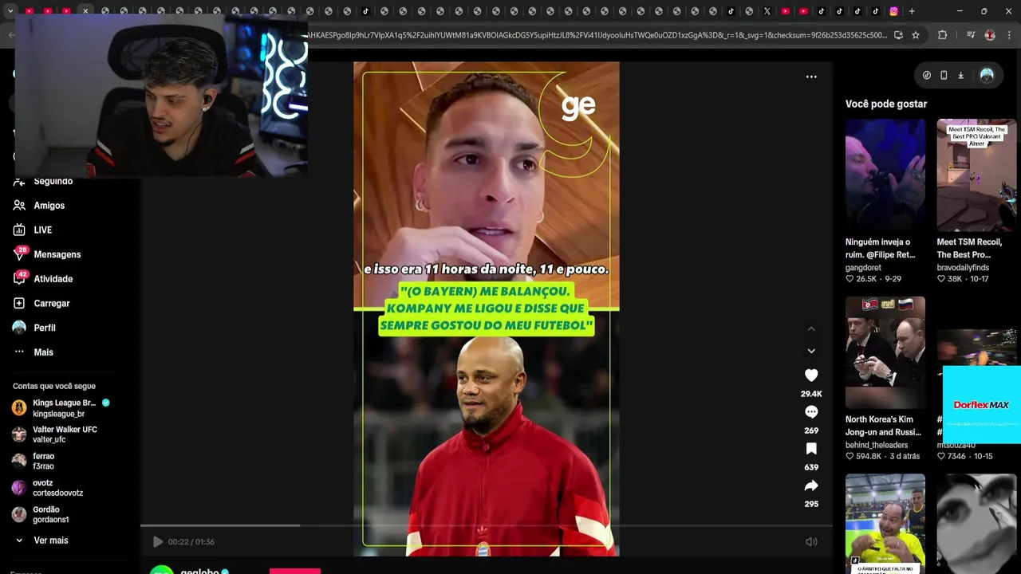
Task: Open the video's three-dot options menu
Action: point(811,77)
